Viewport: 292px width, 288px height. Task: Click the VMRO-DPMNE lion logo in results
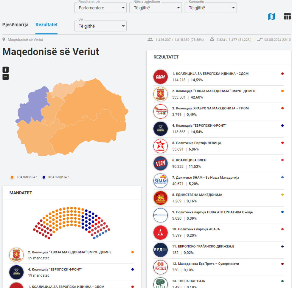pos(161,94)
